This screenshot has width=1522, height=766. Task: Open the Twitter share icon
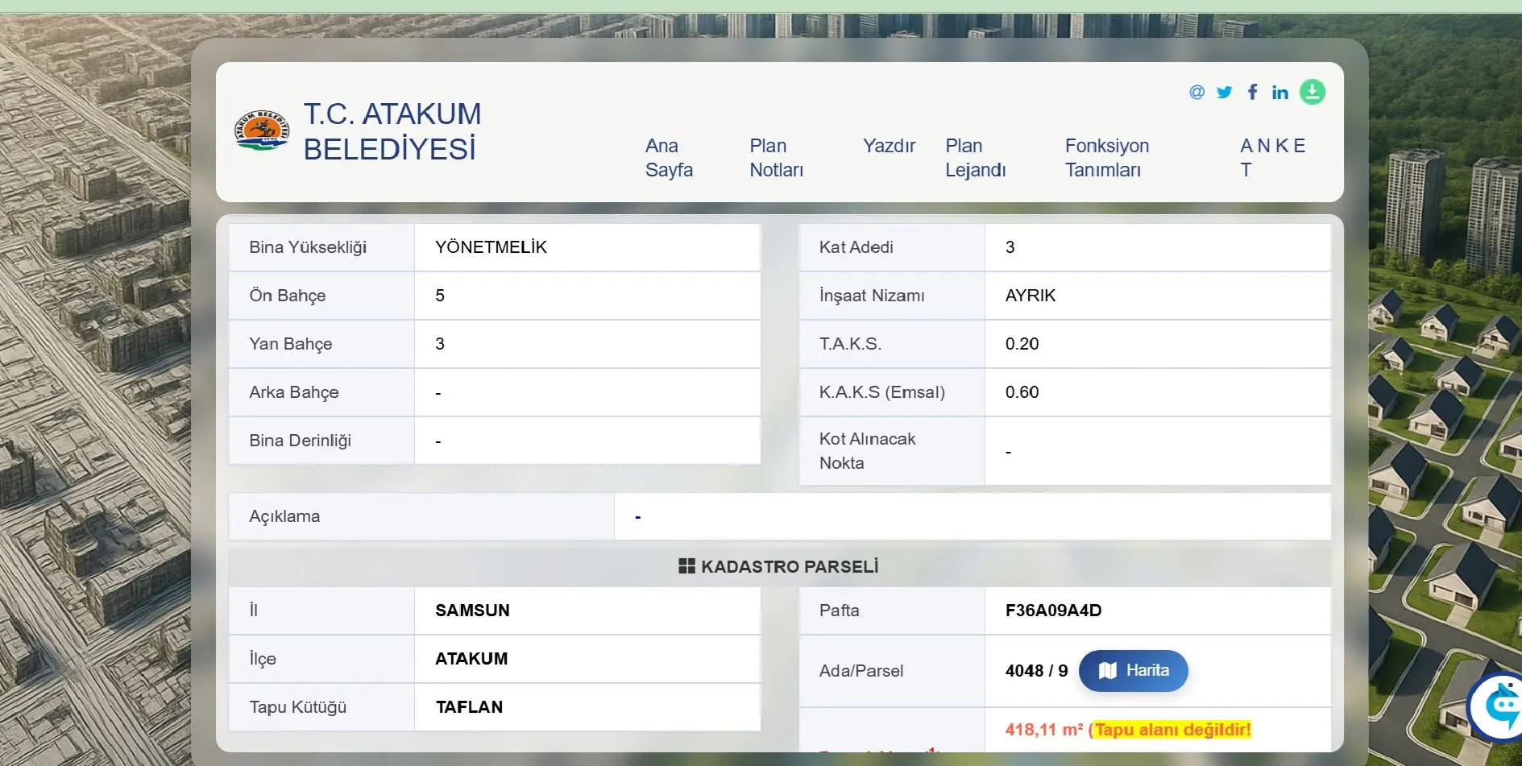1224,92
